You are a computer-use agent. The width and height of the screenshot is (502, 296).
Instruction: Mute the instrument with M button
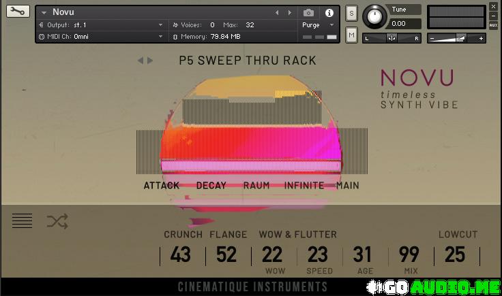[x=351, y=35]
